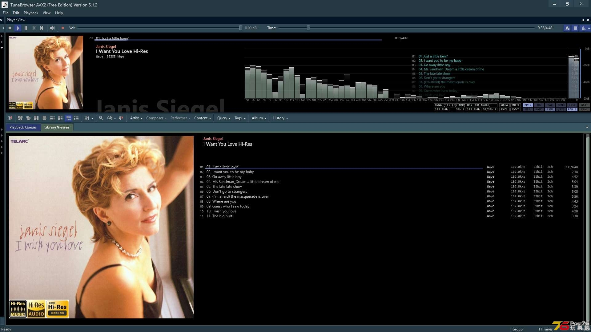591x332 pixels.
Task: Switch to the Playback Queue tab
Action: click(22, 127)
